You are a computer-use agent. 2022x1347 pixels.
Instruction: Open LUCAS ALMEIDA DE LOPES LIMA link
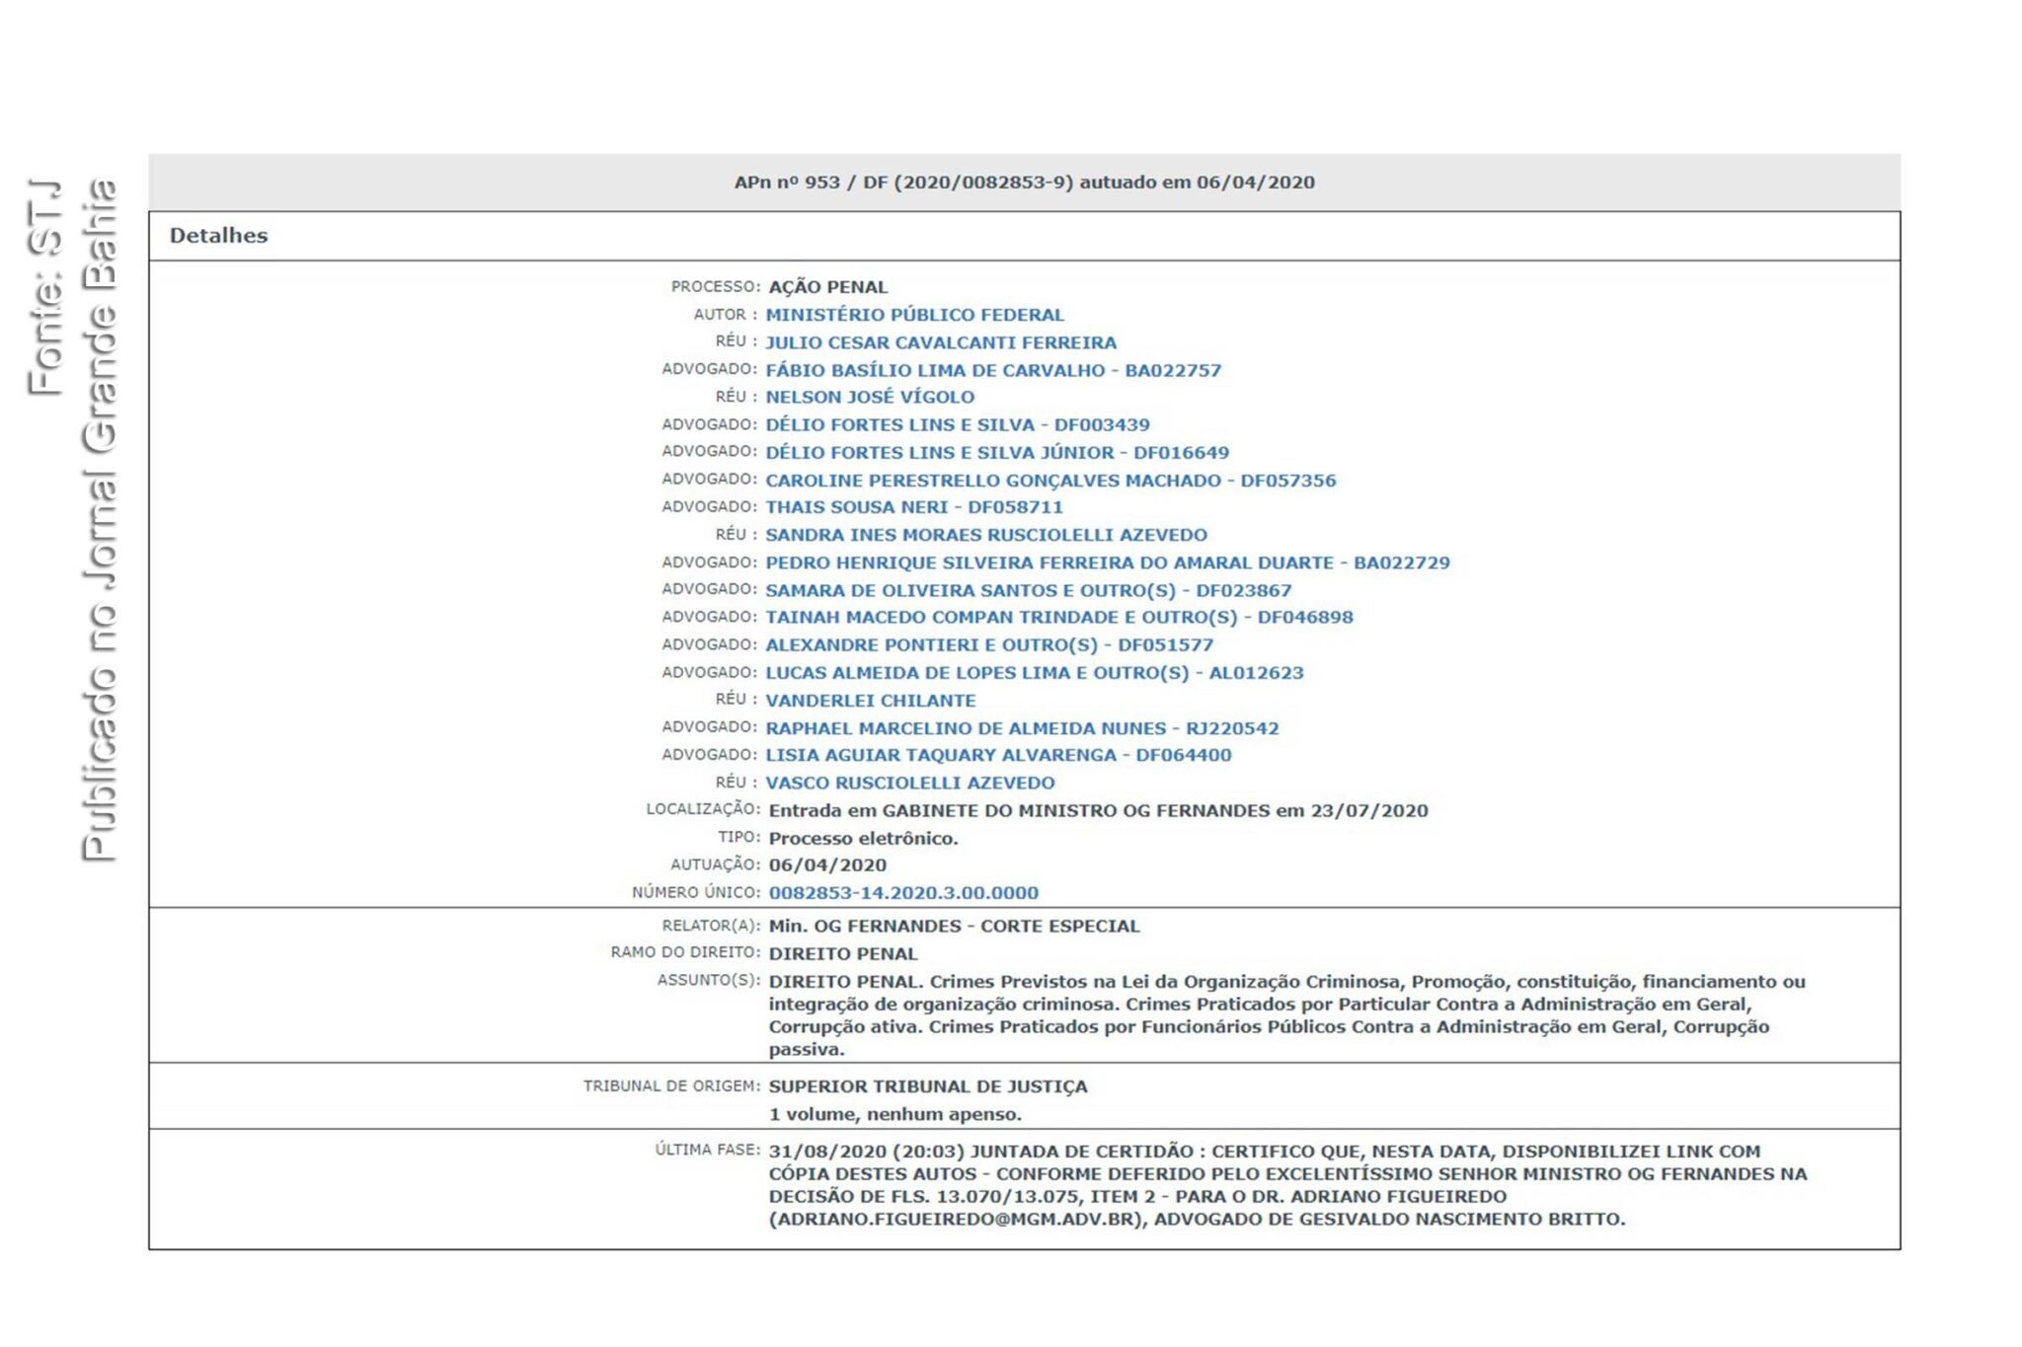click(1035, 672)
